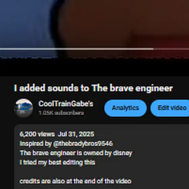Image resolution: width=189 pixels, height=189 pixels.
Task: Open the CoolTrainGabe's channel name link
Action: pyautogui.click(x=66, y=104)
